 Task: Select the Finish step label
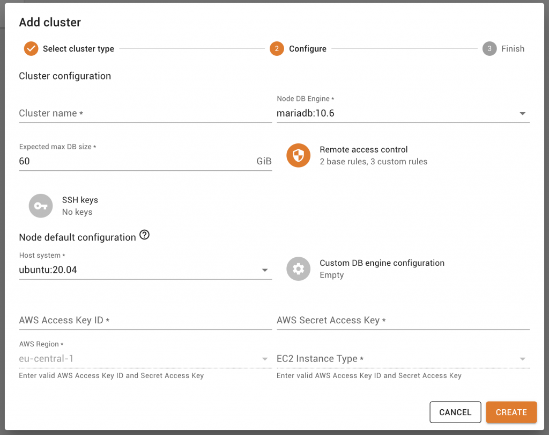point(513,49)
